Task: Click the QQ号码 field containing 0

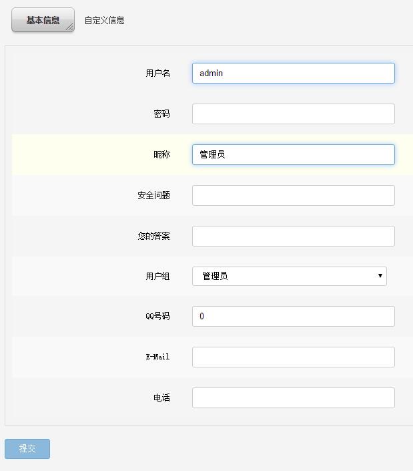Action: [x=293, y=317]
